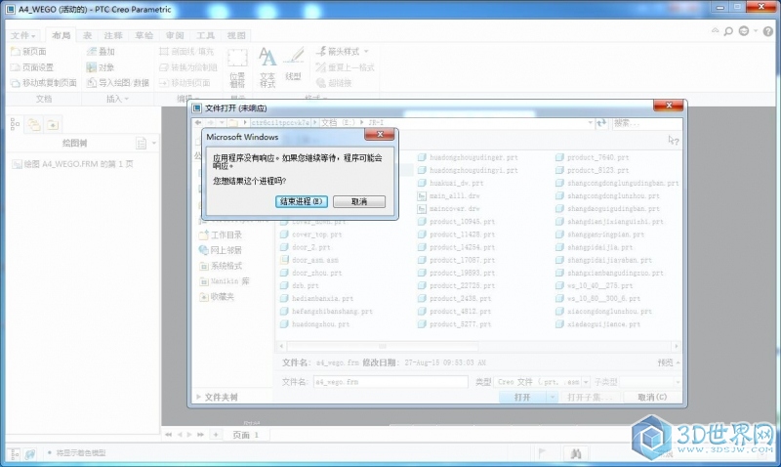Select Manikin 库 in the dialog sidebar
781x467 pixels.
pyautogui.click(x=225, y=281)
